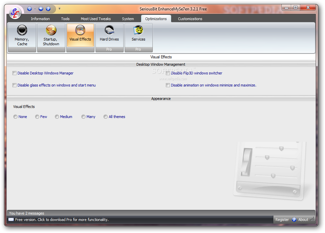Check Disable animation on windows minimize and maximize
The height and width of the screenshot is (233, 325).
coord(168,85)
